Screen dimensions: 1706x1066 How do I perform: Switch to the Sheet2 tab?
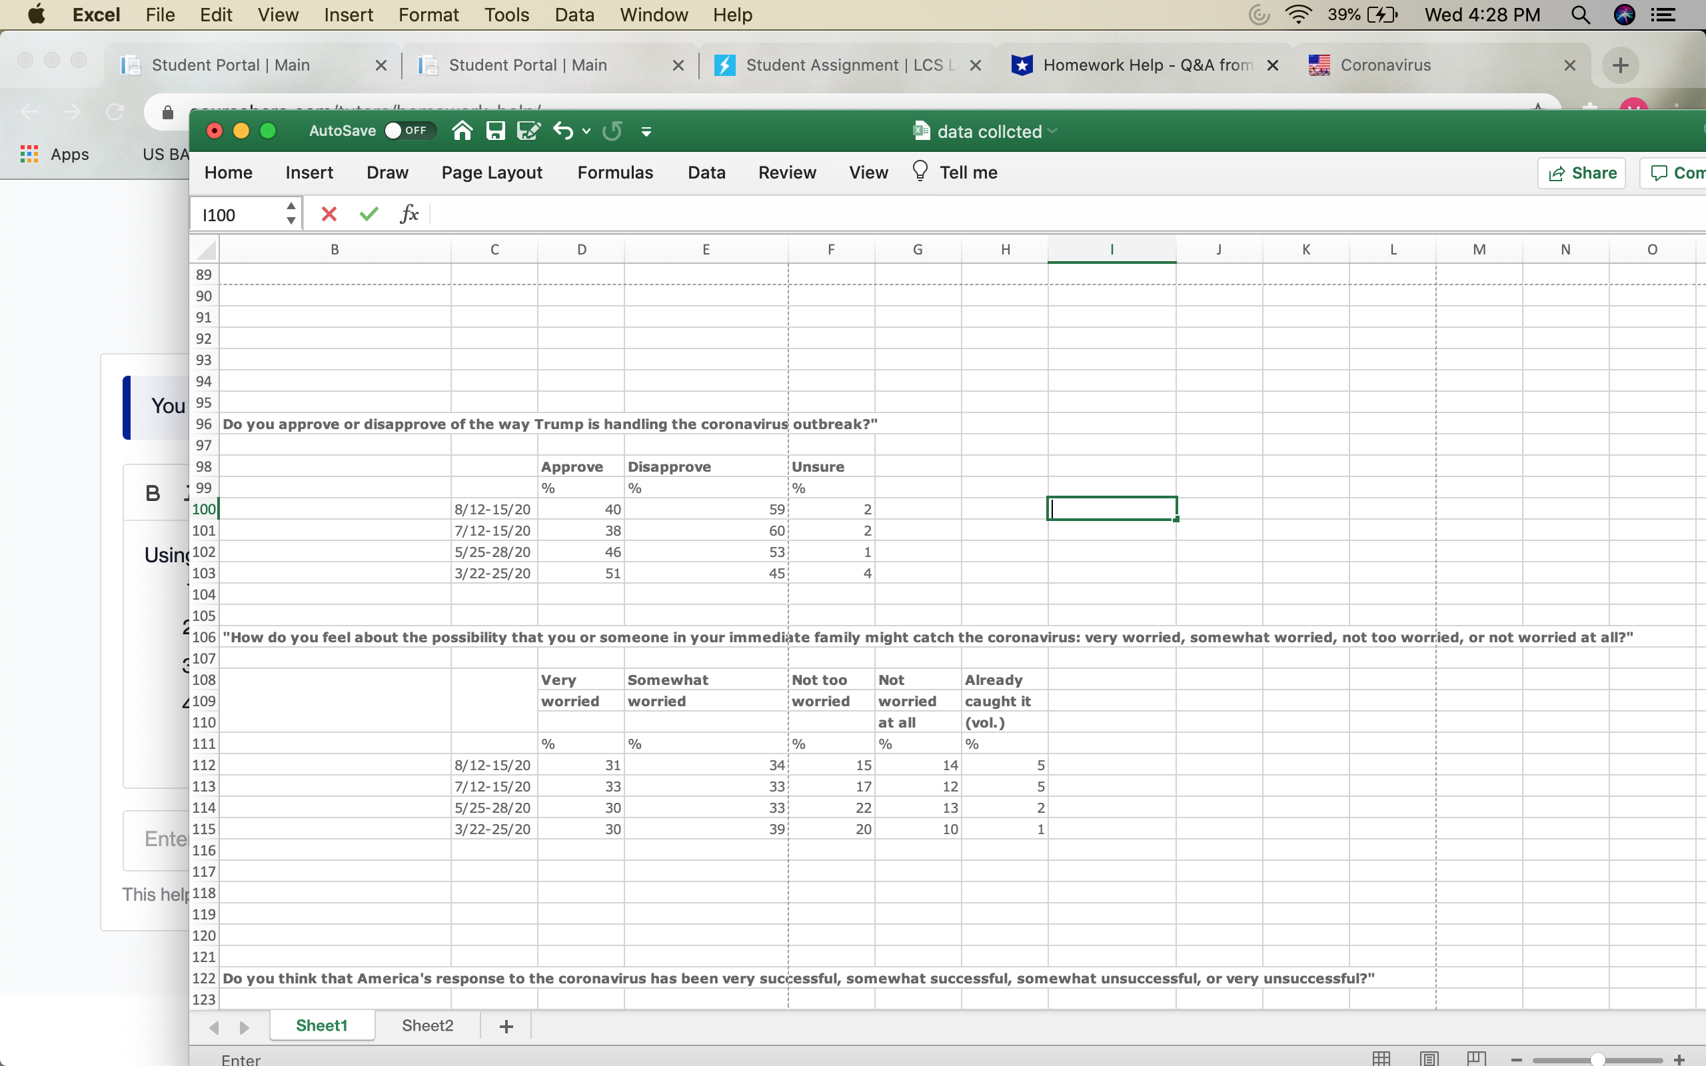pos(427,1025)
